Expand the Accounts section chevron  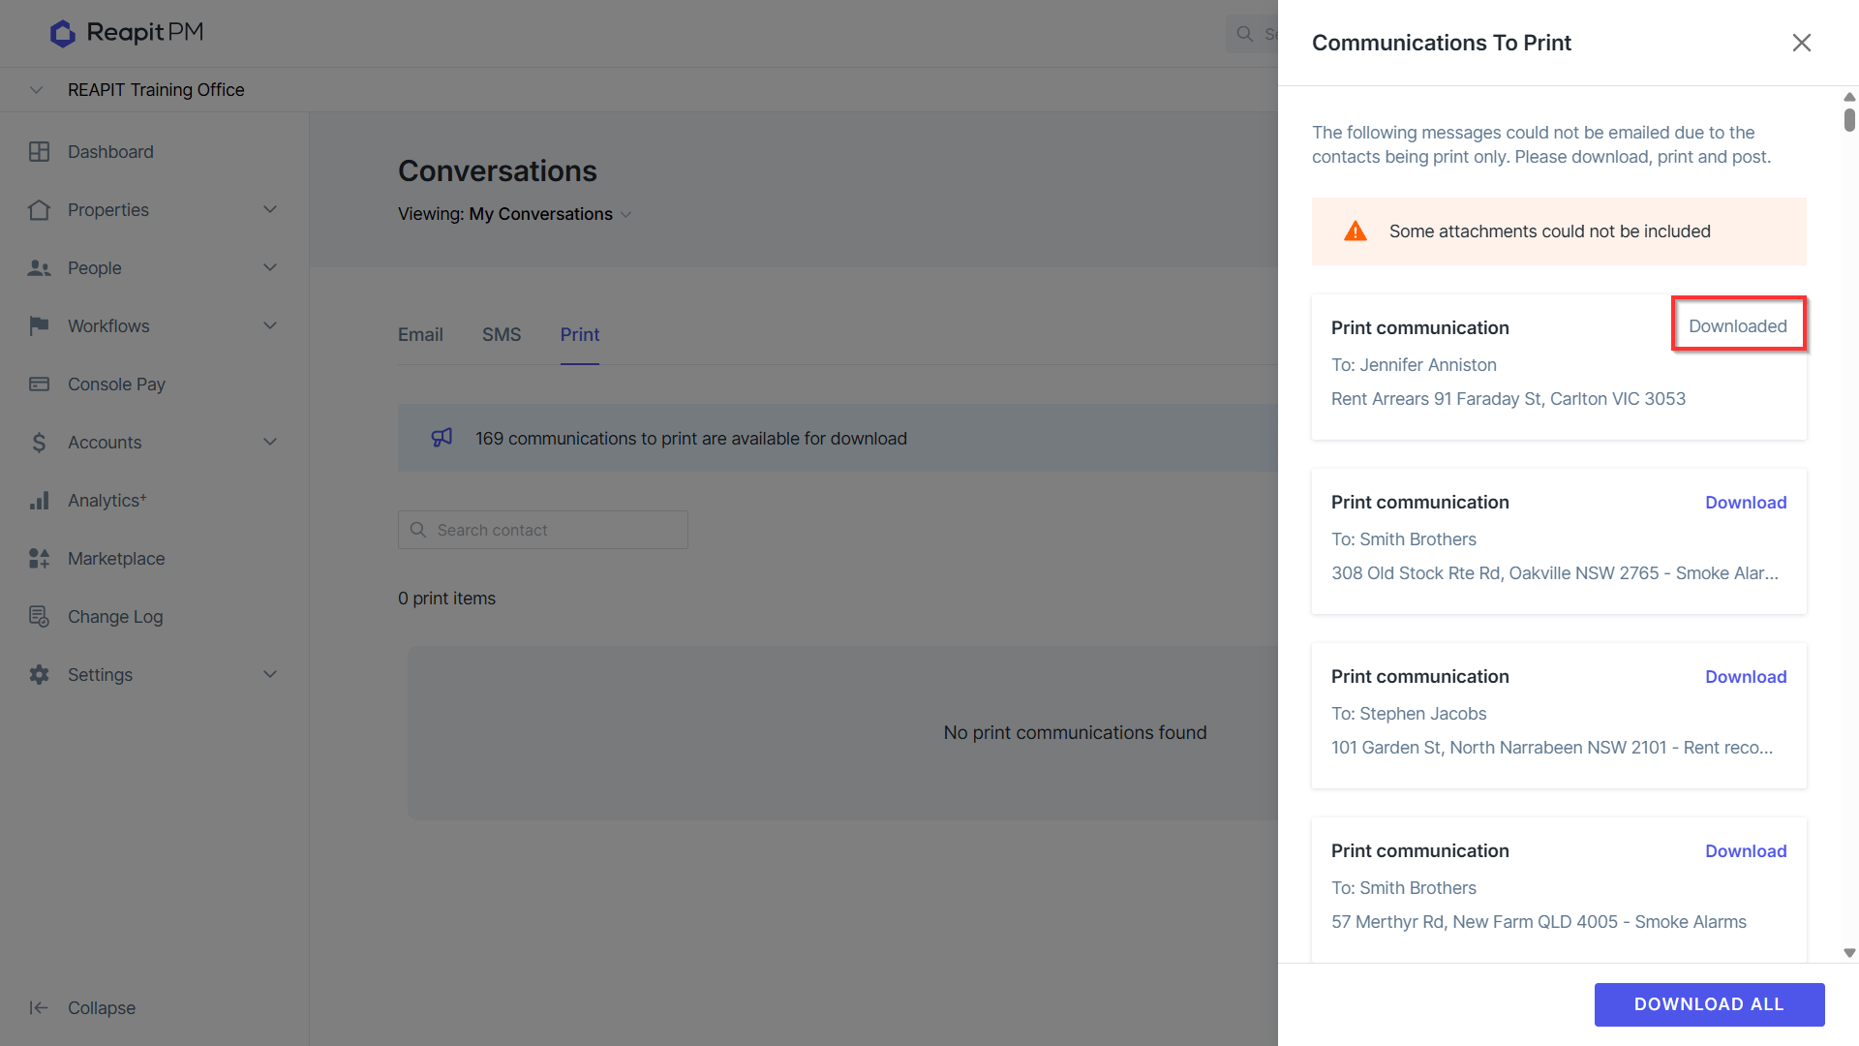(x=270, y=443)
